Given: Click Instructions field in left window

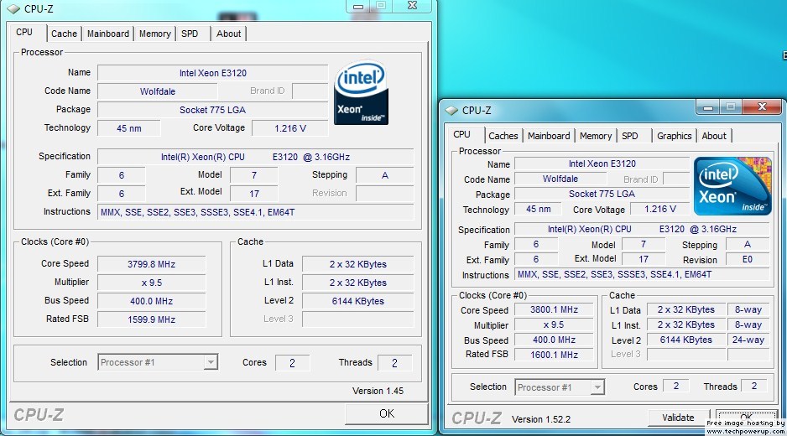Looking at the screenshot, I should (255, 212).
